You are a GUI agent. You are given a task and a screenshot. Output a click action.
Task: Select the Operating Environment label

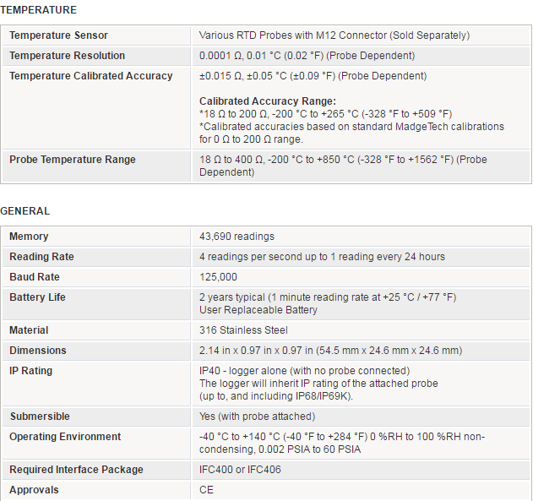(65, 437)
